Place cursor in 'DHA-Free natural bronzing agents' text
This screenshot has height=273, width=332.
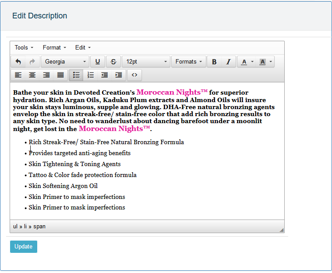point(219,107)
